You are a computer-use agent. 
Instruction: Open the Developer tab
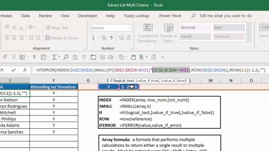pyautogui.click(x=87, y=16)
